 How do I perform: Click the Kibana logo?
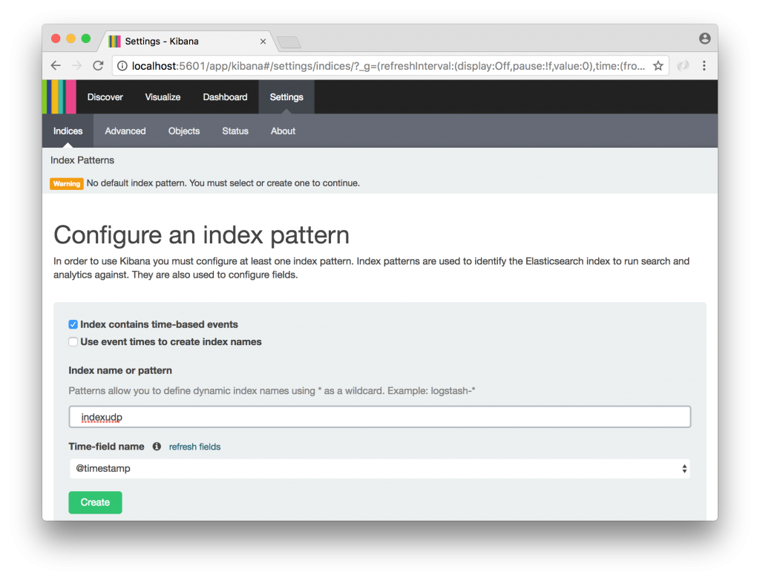point(59,97)
